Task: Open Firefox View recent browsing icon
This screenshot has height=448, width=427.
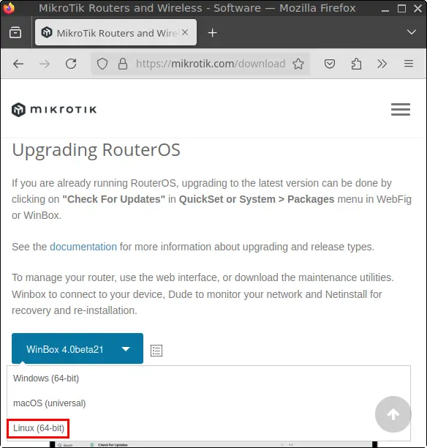Action: pyautogui.click(x=15, y=32)
